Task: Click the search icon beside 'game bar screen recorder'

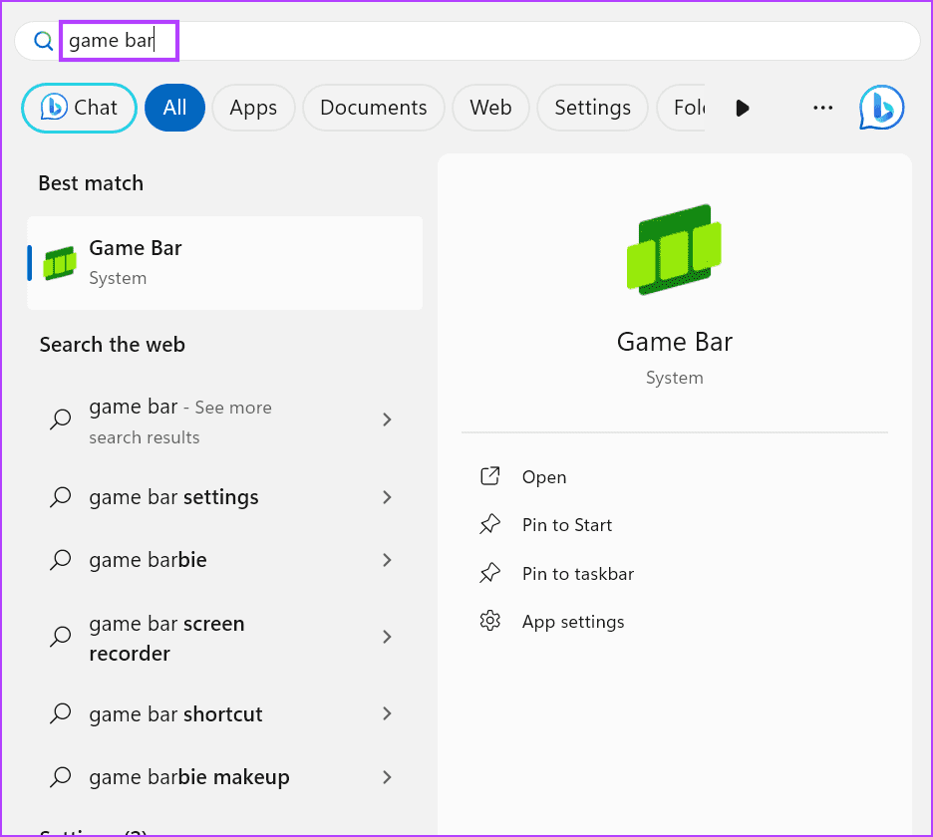Action: click(60, 637)
